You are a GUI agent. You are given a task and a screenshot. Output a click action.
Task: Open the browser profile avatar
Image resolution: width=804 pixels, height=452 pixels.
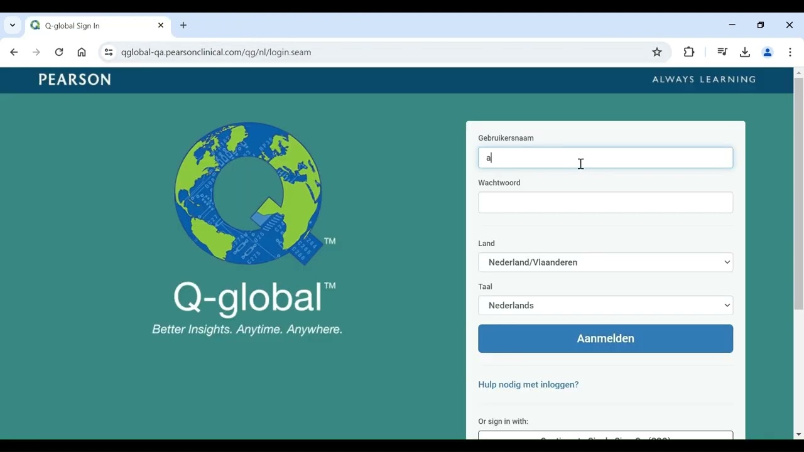click(x=768, y=53)
